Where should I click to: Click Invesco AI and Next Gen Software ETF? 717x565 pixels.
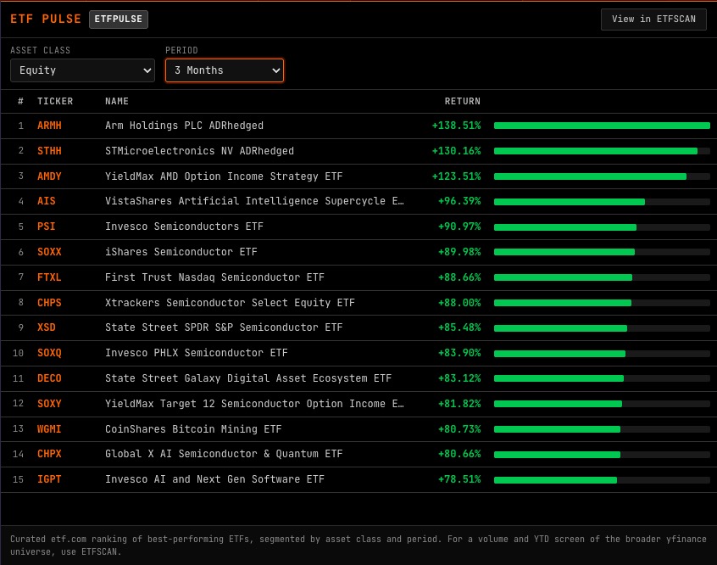coord(214,479)
